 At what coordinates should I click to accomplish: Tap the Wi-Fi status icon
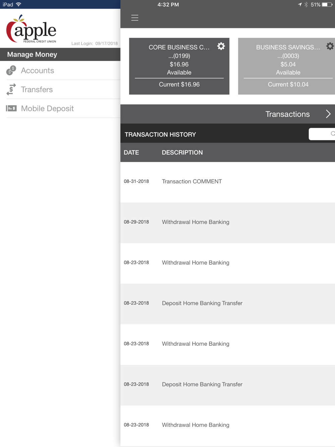click(18, 4)
